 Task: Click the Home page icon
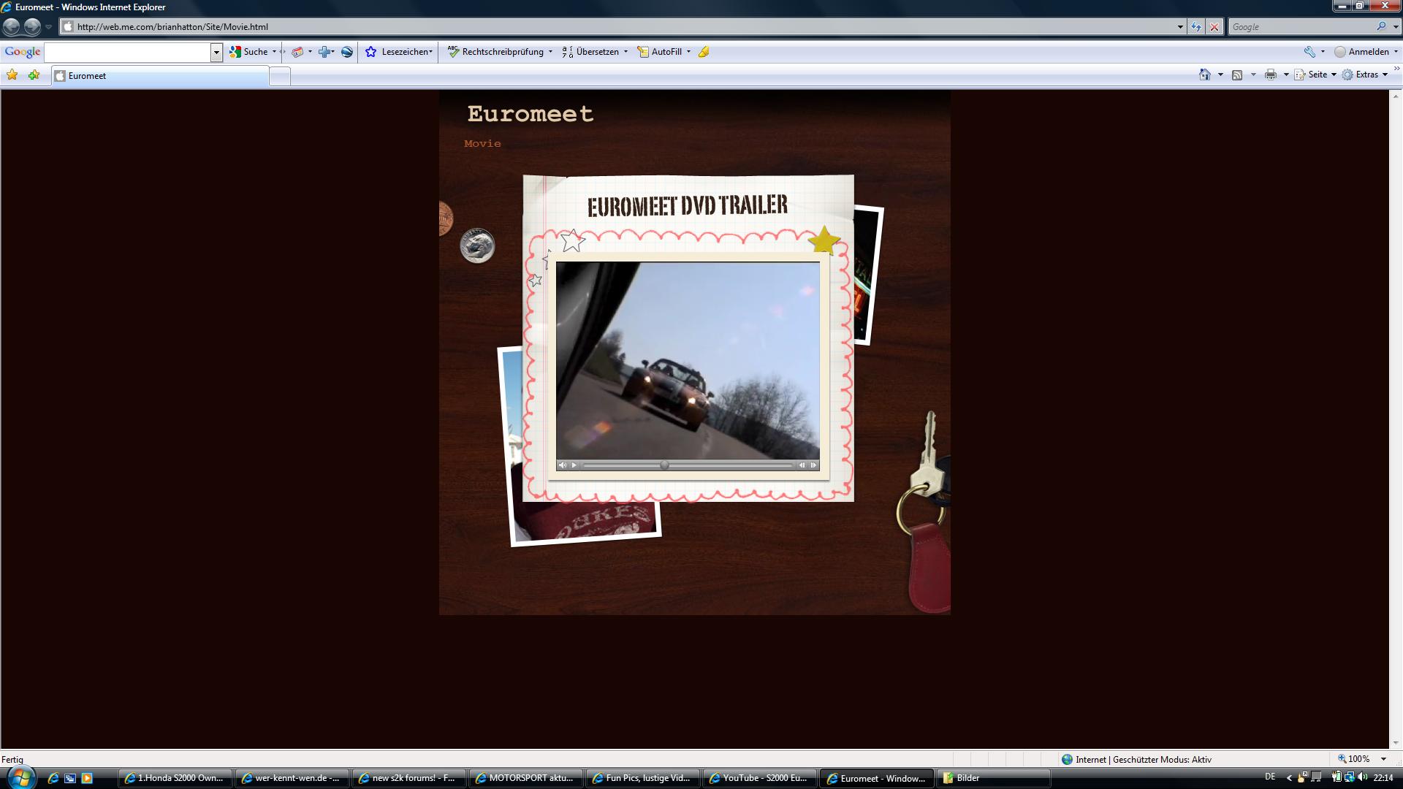pos(1205,75)
